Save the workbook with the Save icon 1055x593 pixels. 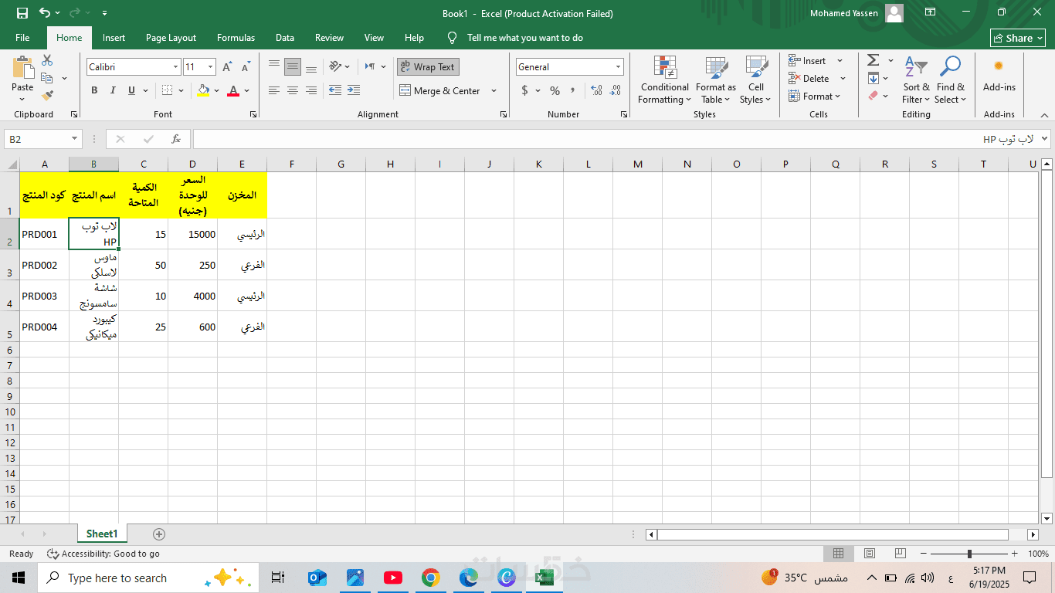[22, 13]
